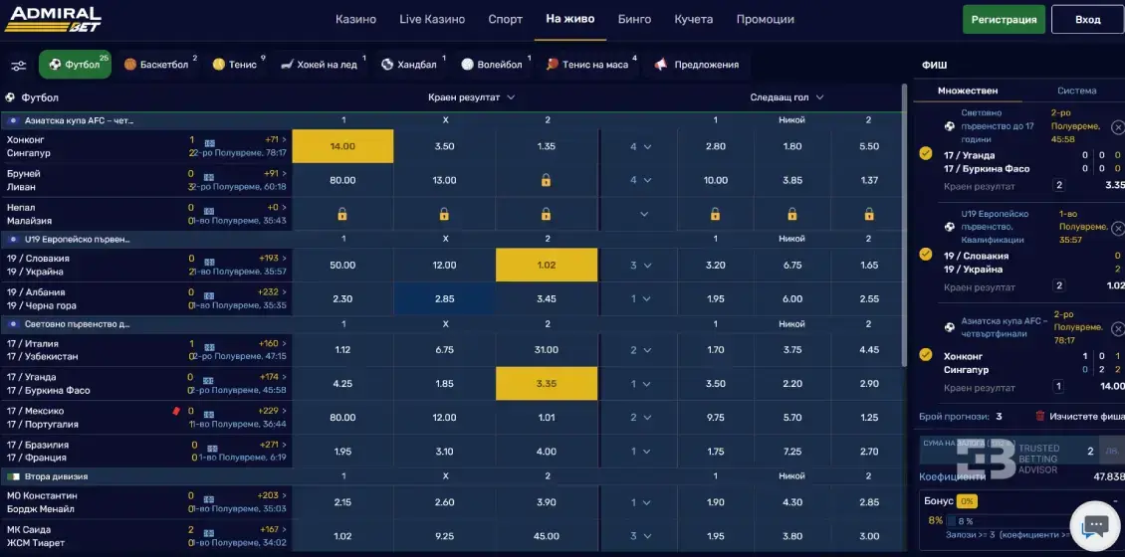The image size is (1125, 557).
Task: Expand more markets for Хонконг vs Сингапур
Action: click(640, 146)
